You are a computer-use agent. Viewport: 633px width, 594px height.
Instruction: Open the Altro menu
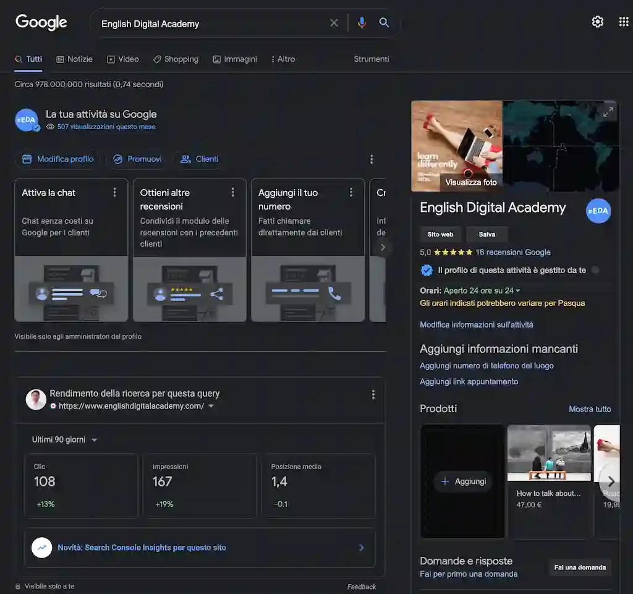click(x=283, y=59)
